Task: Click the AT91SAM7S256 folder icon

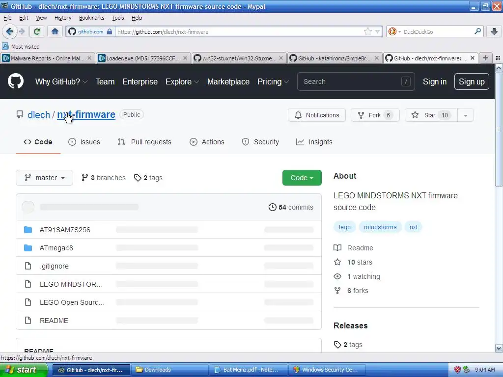Action: (x=28, y=230)
